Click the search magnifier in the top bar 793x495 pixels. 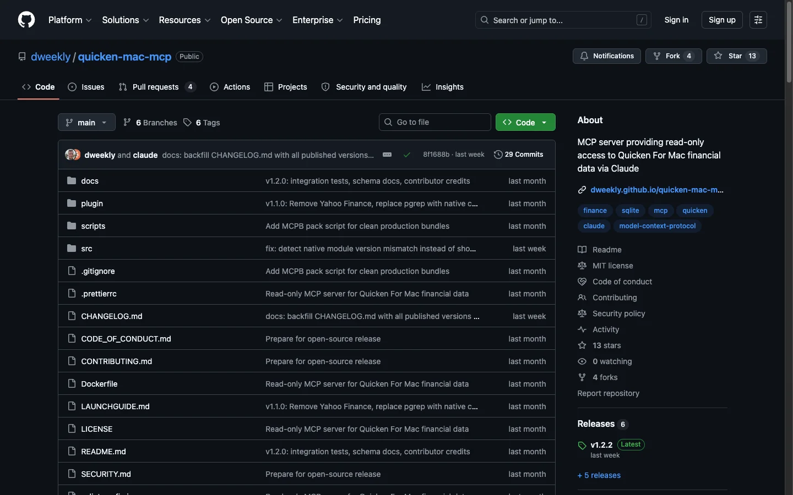pyautogui.click(x=484, y=20)
